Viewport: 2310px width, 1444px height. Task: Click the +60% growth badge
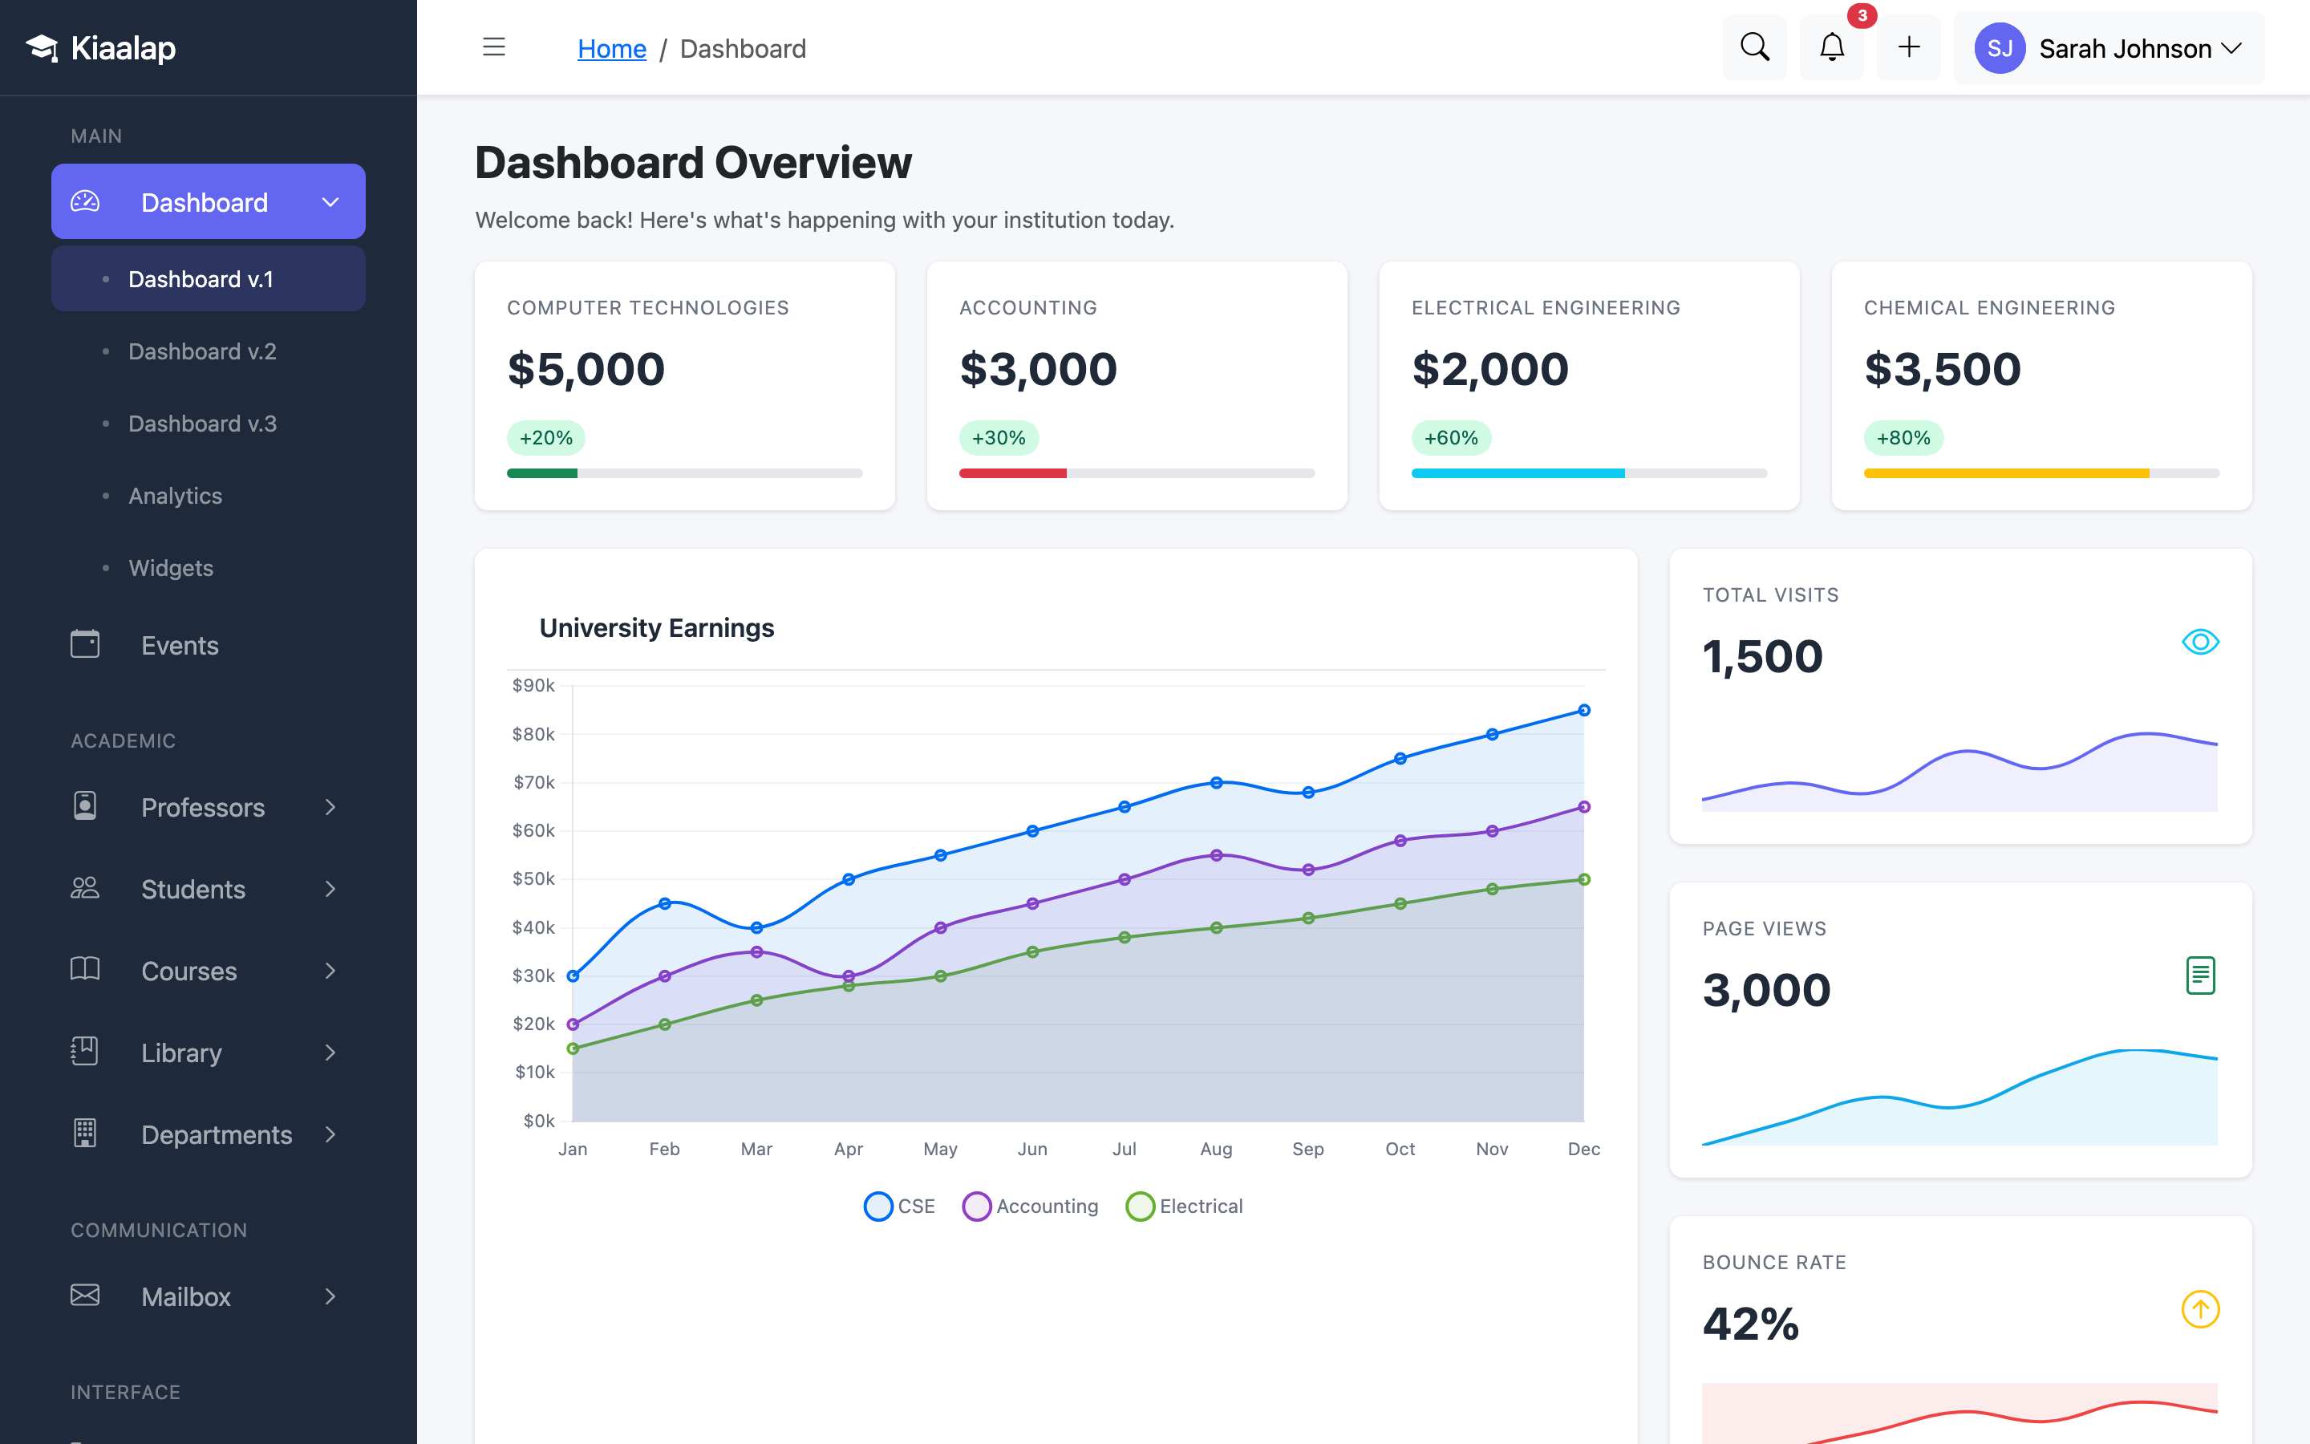coord(1451,437)
